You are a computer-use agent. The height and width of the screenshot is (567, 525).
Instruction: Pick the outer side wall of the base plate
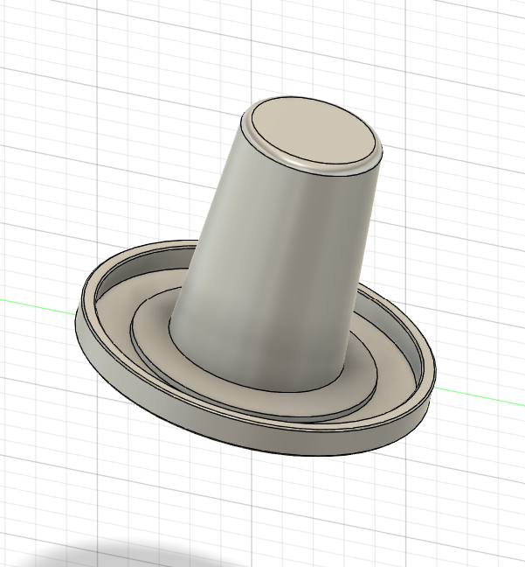click(x=218, y=433)
